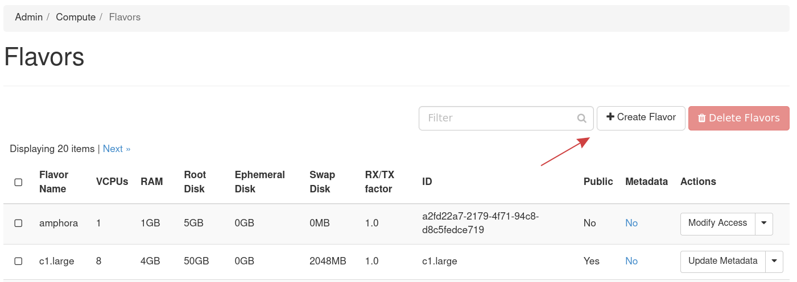Navigate to the Compute breadcrumb
This screenshot has width=797, height=282.
[x=76, y=17]
